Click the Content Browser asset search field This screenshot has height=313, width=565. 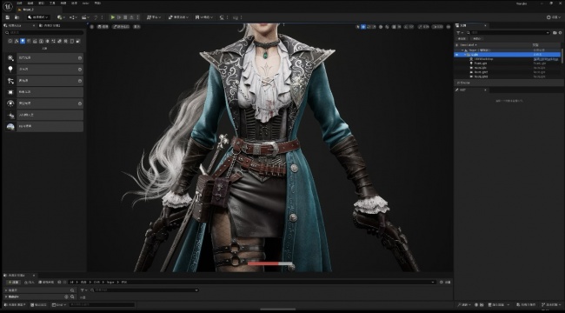[x=144, y=290]
